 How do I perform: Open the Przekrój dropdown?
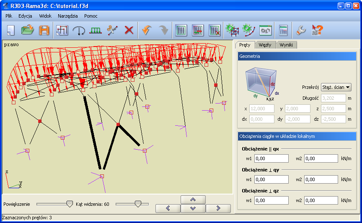pyautogui.click(x=336, y=87)
